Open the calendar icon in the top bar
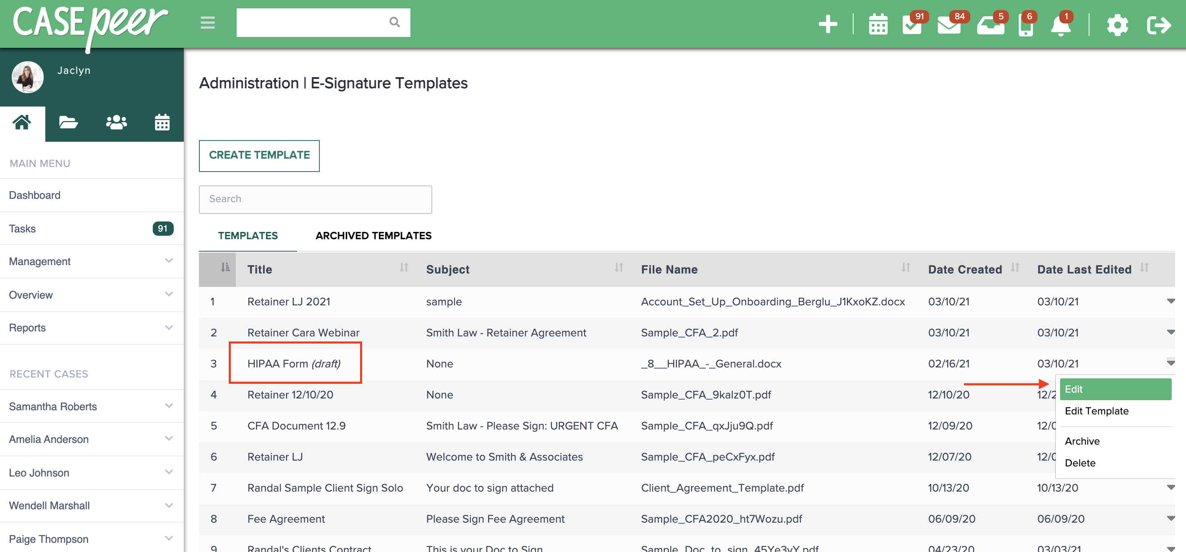Viewport: 1186px width, 552px height. (878, 24)
